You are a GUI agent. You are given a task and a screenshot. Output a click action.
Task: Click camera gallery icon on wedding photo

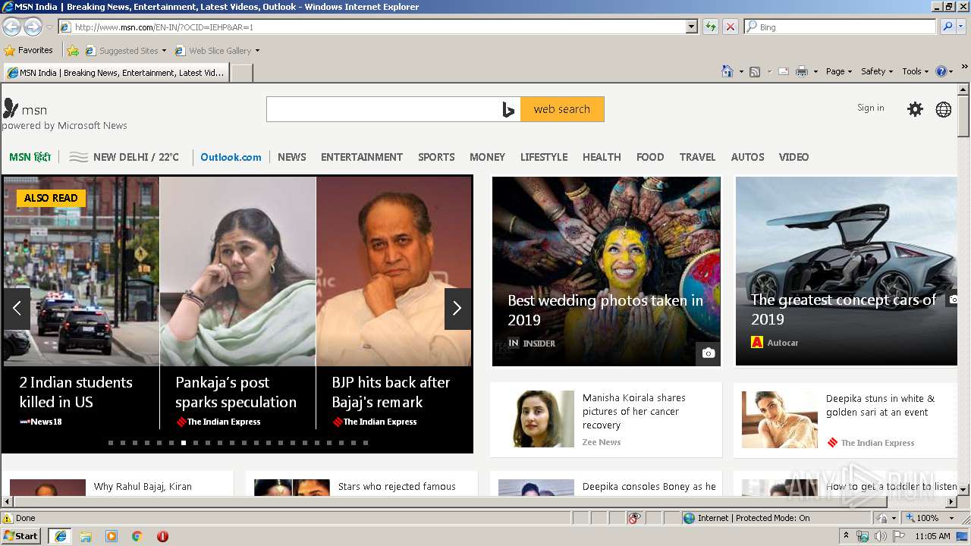(708, 353)
